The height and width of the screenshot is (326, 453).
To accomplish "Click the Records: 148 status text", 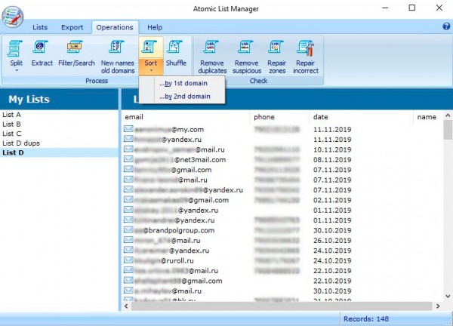I will (366, 319).
